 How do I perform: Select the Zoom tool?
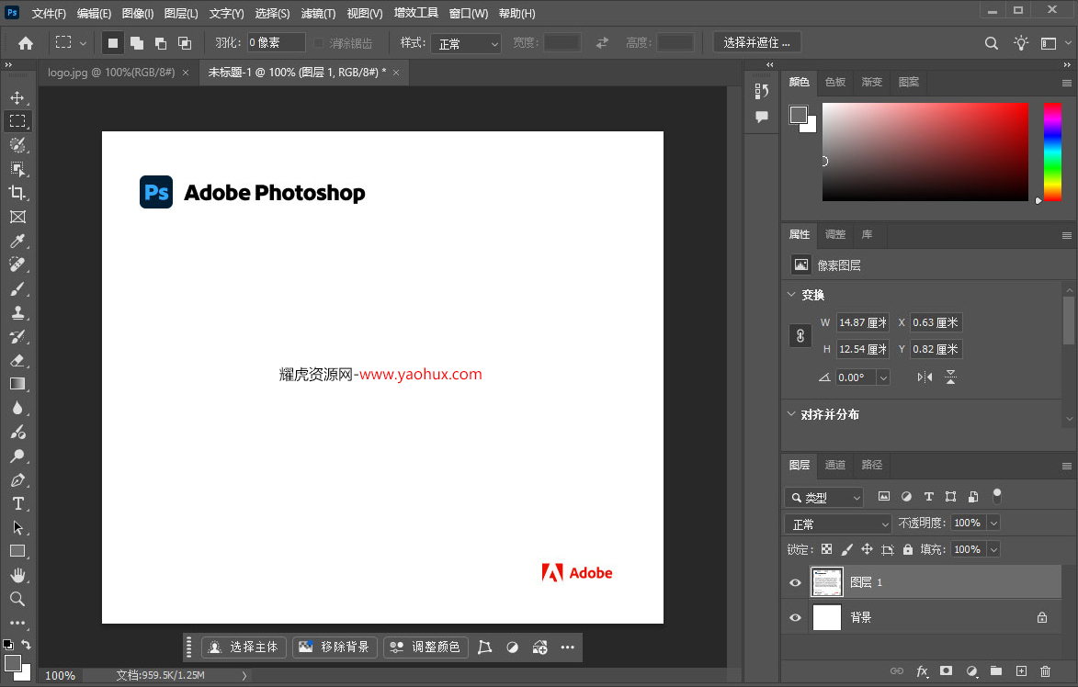(18, 599)
